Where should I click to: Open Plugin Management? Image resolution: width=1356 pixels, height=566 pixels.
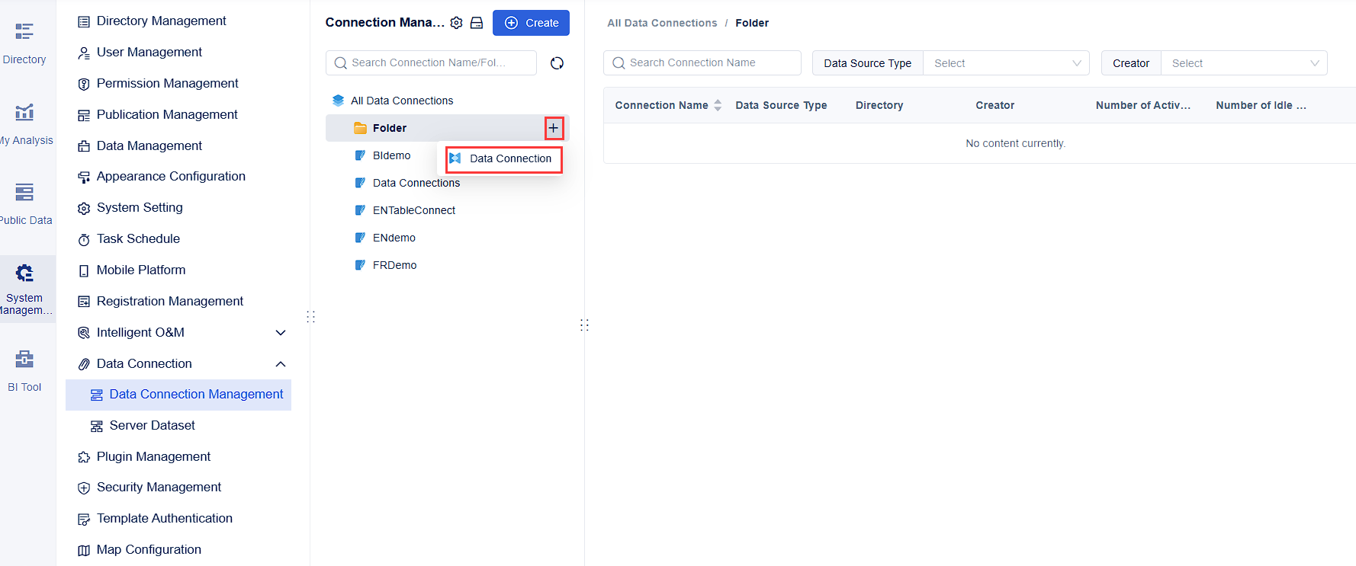(153, 457)
